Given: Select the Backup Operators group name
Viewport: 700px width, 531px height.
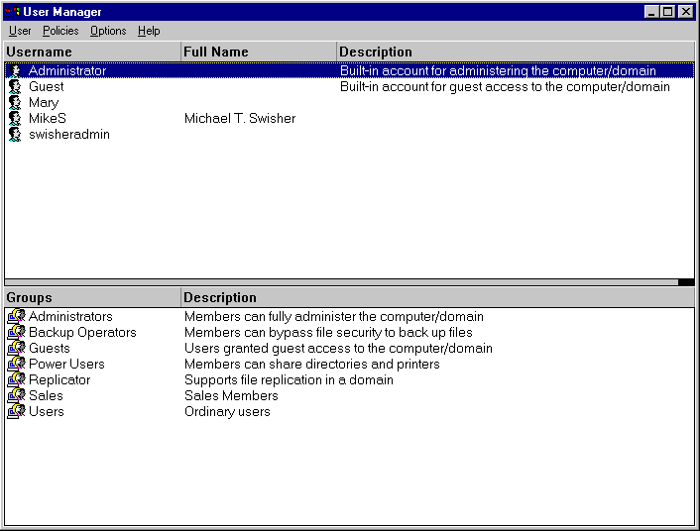Looking at the screenshot, I should click(82, 332).
